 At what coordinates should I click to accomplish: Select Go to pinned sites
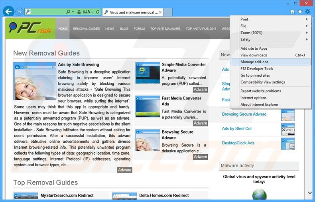(x=270, y=75)
